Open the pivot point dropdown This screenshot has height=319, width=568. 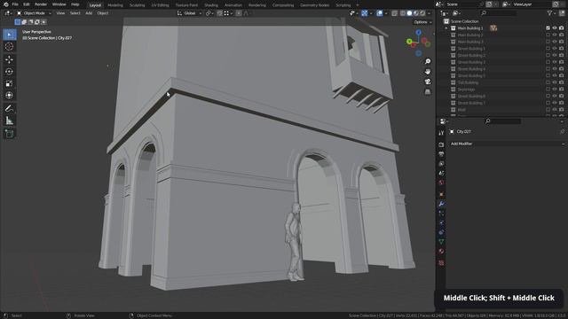coord(209,13)
